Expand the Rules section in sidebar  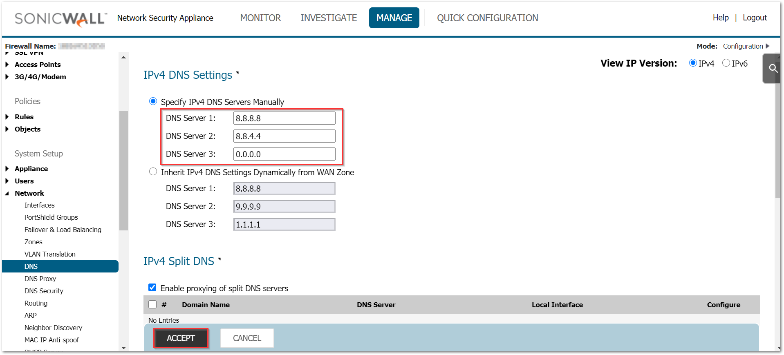click(x=7, y=117)
